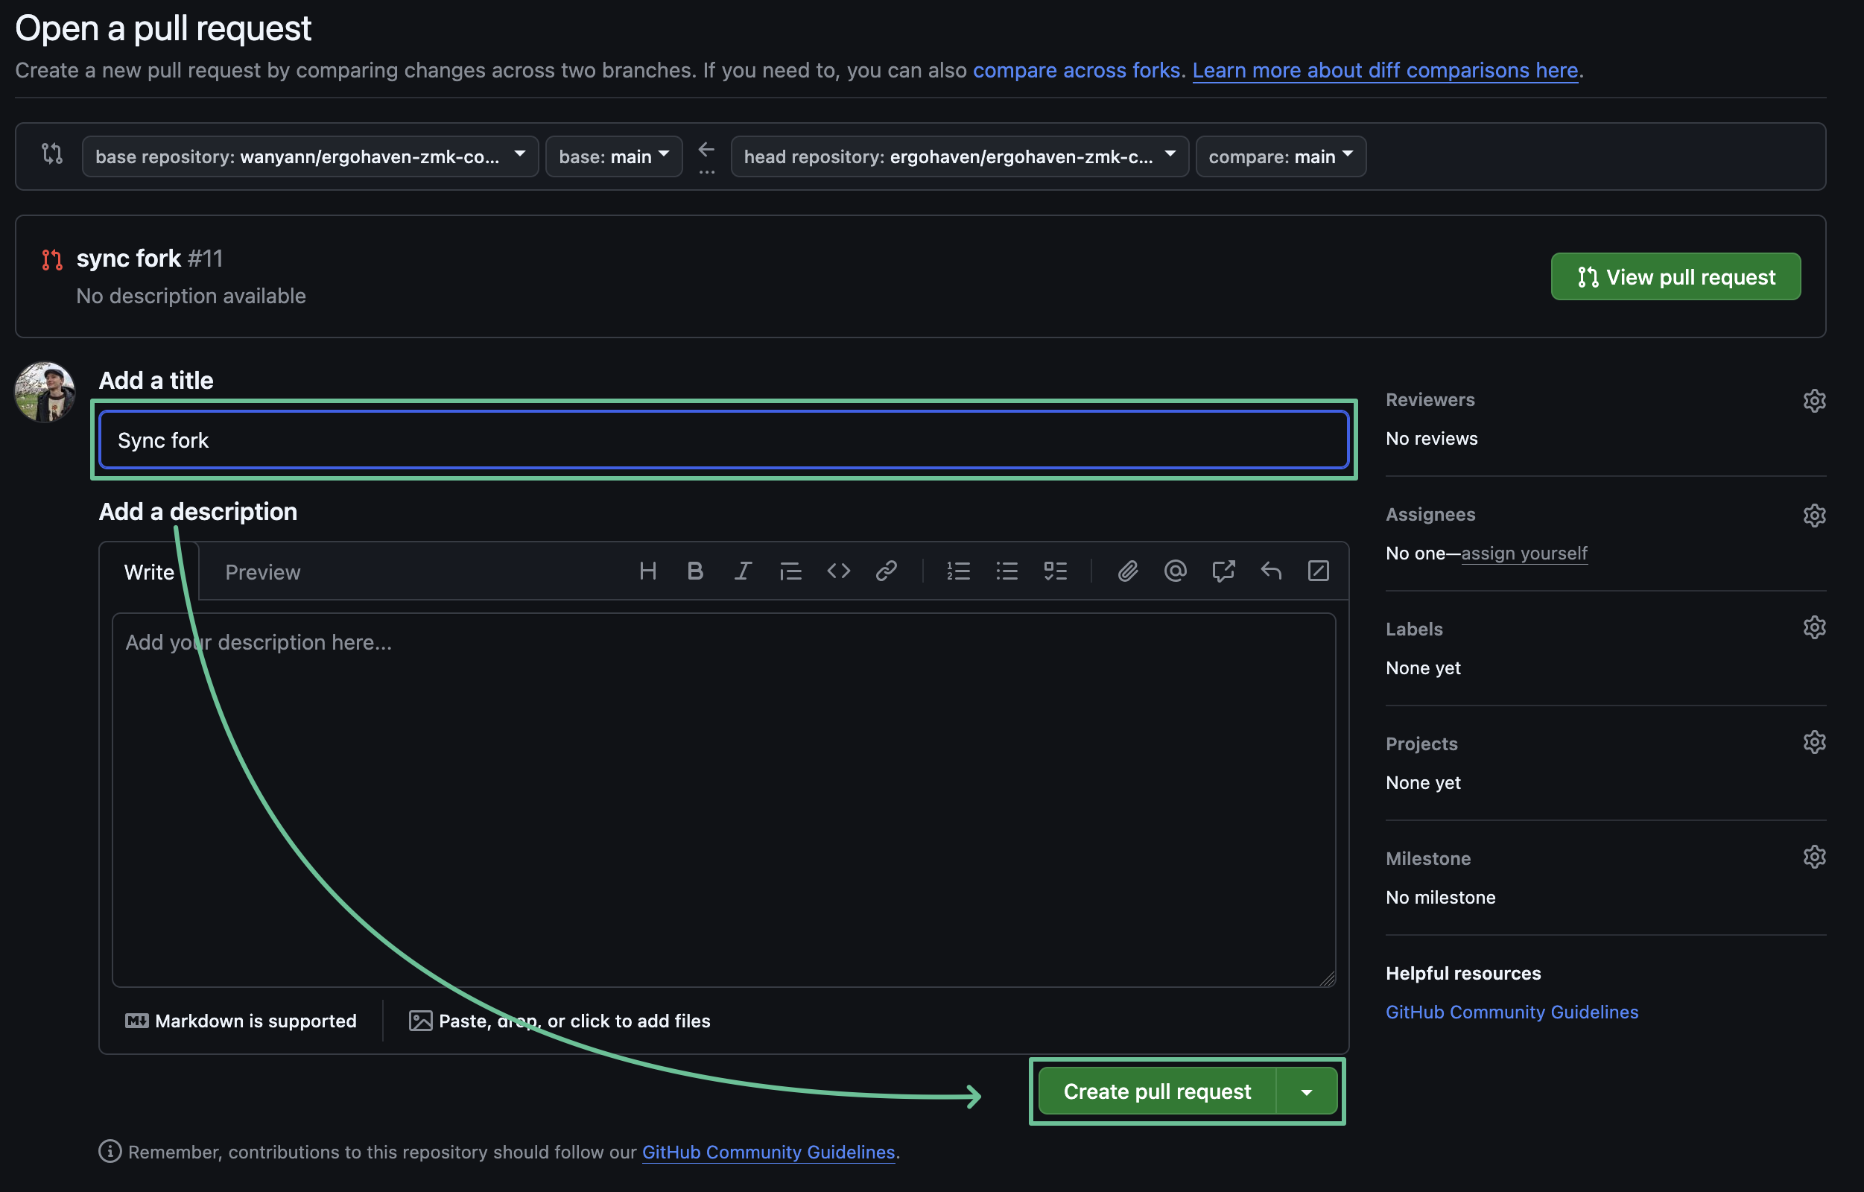Click the Sync fork title field
This screenshot has width=1864, height=1192.
(x=723, y=440)
